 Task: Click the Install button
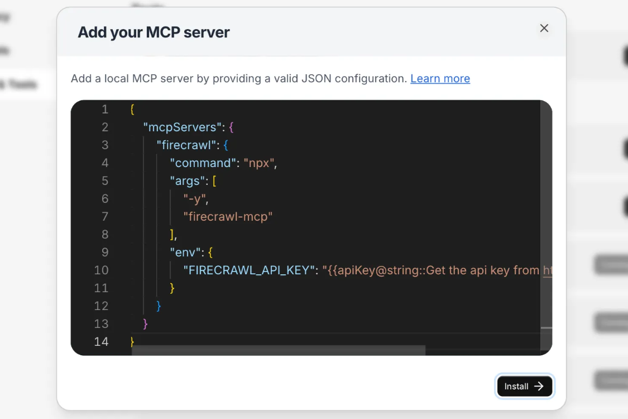pos(525,386)
